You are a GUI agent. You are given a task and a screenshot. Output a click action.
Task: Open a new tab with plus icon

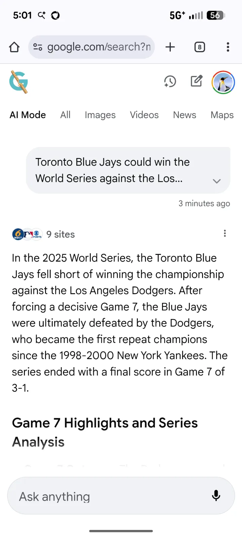170,47
